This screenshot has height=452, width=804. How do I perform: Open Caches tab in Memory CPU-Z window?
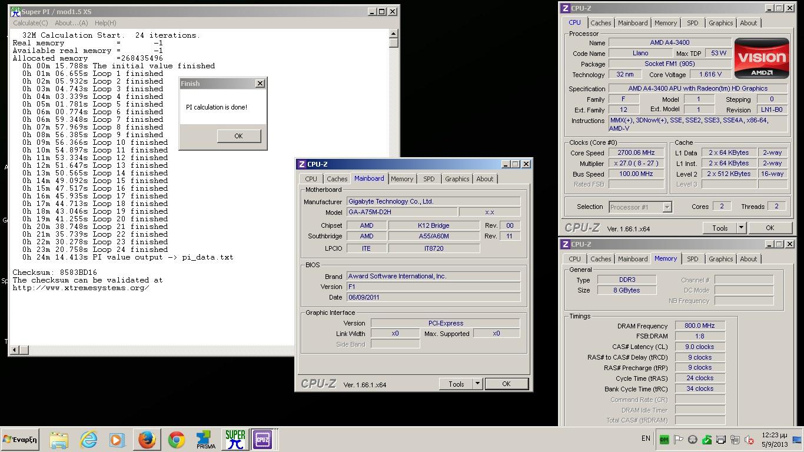600,259
